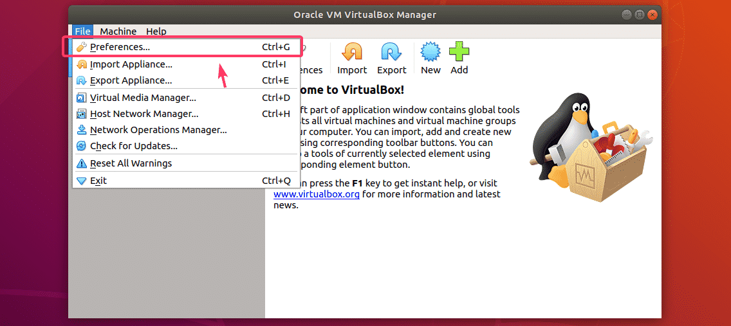Click the Exit blue arrow icon
731x326 pixels.
(x=82, y=181)
